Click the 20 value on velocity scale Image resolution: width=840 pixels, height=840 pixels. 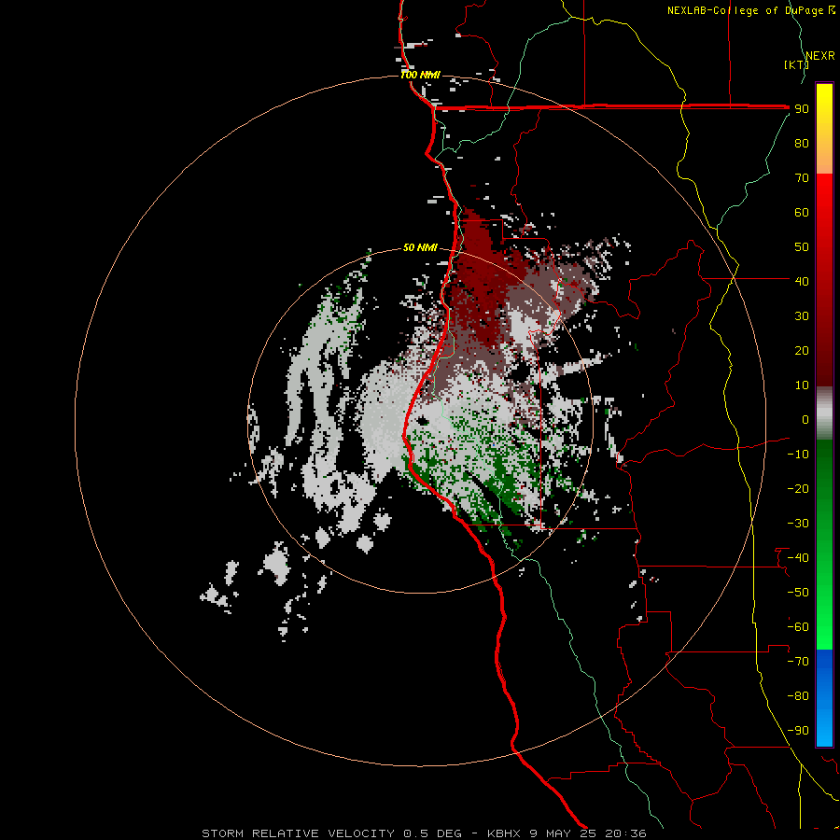802,350
